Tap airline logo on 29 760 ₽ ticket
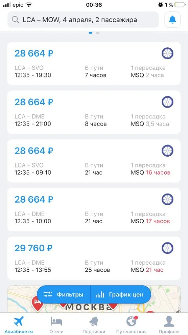This screenshot has height=335, width=188. pyautogui.click(x=168, y=248)
